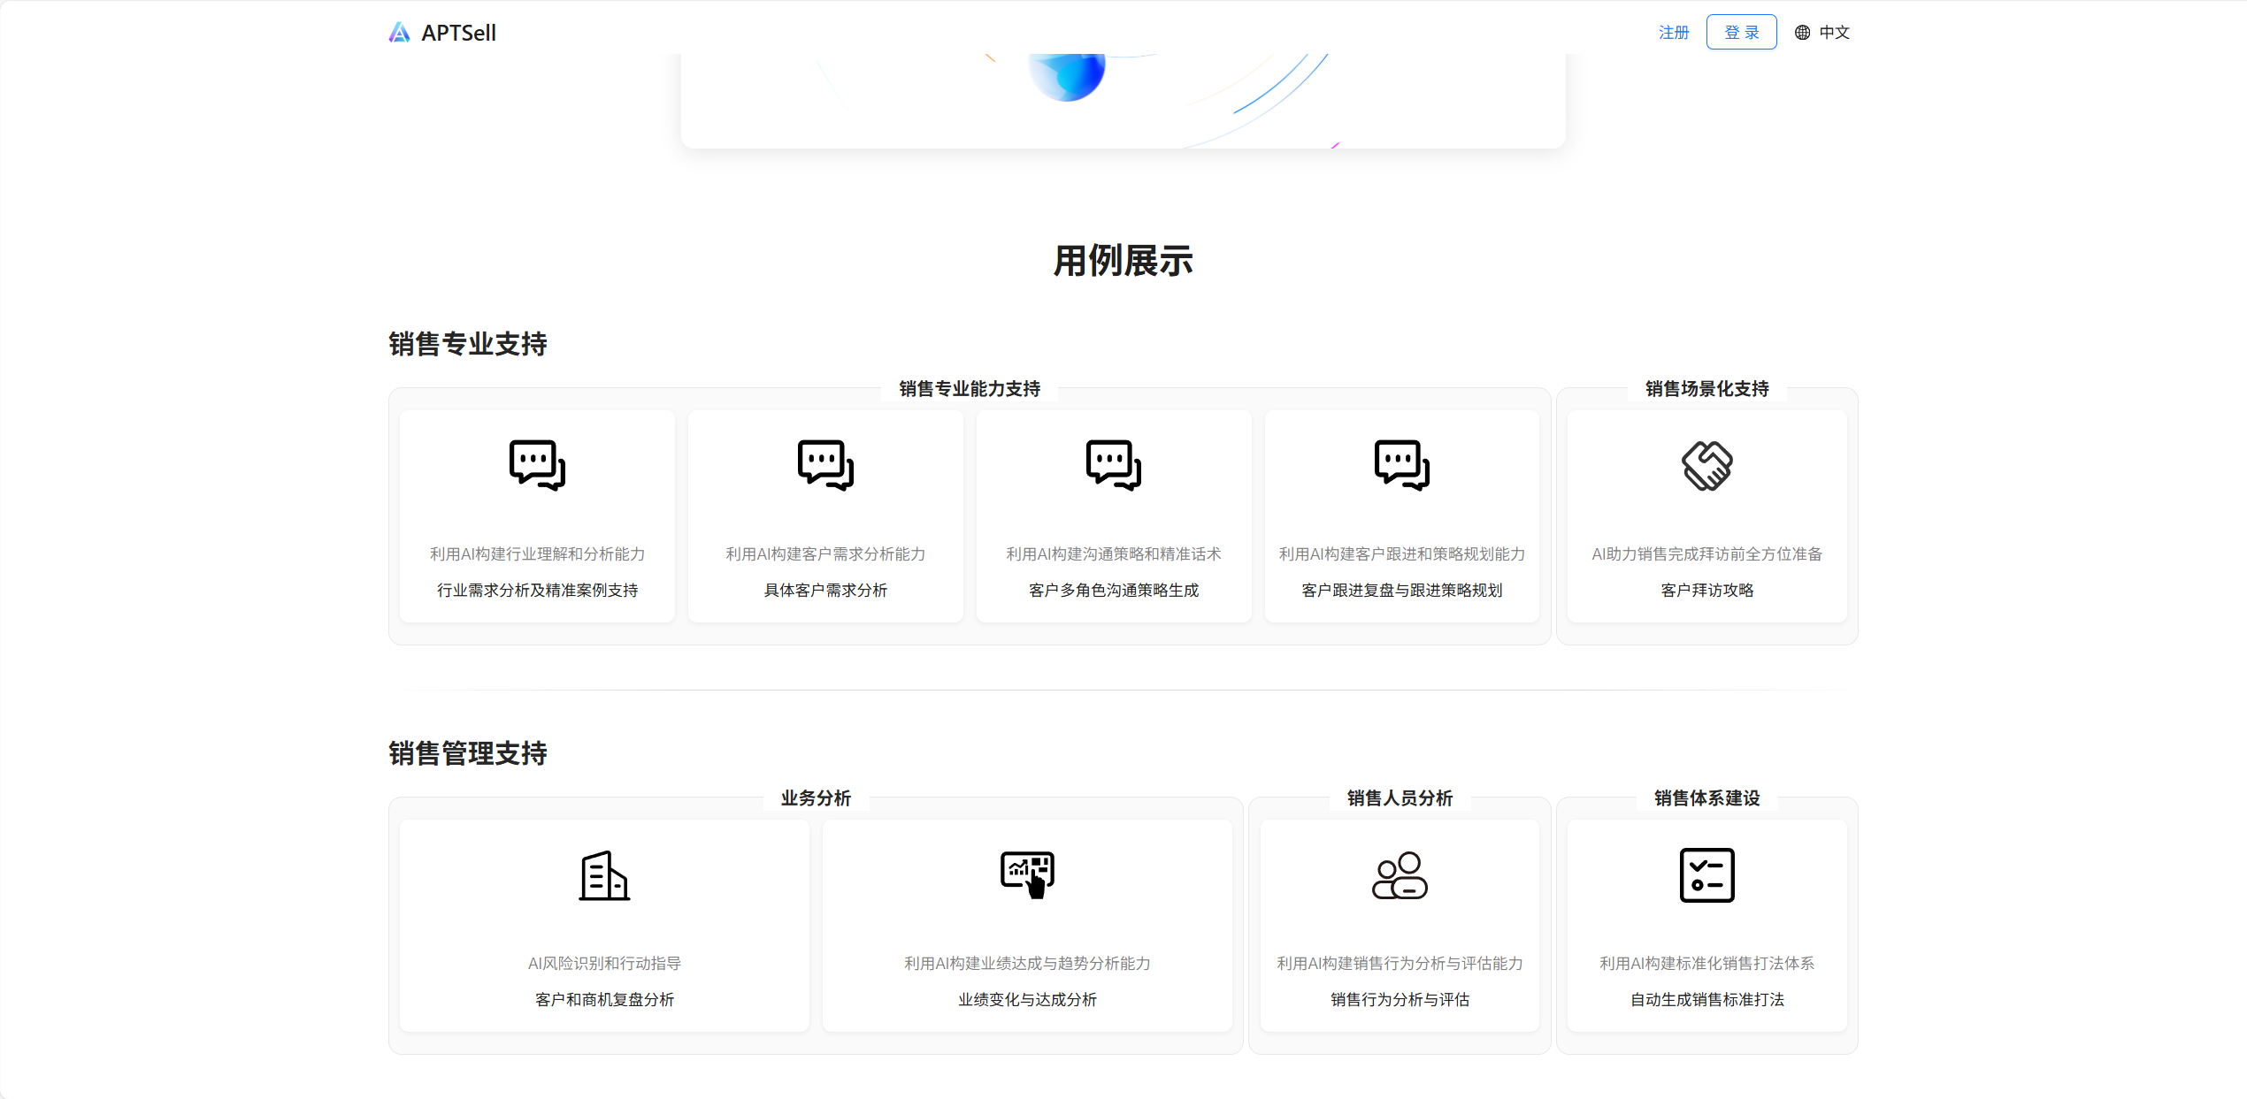Click the globe language icon

coord(1802,33)
